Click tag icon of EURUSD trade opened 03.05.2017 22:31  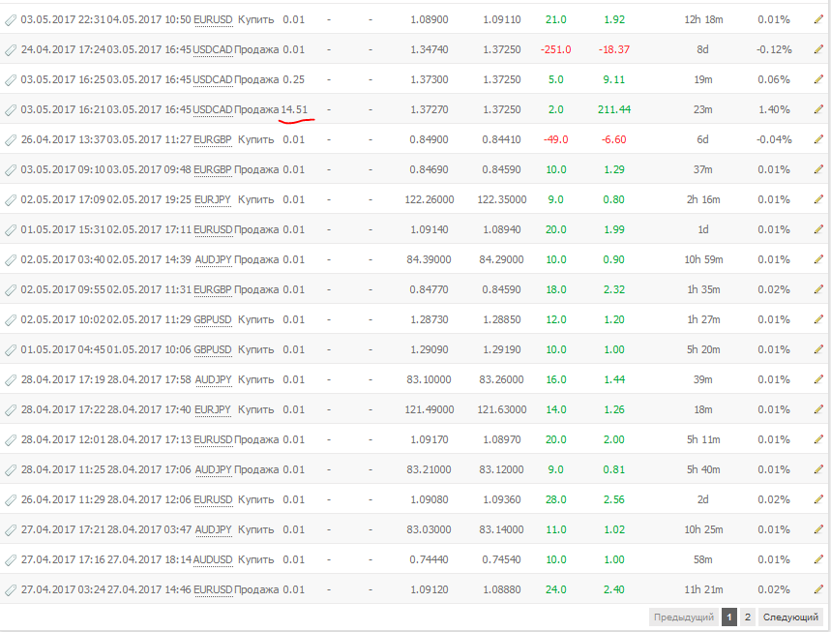[11, 20]
